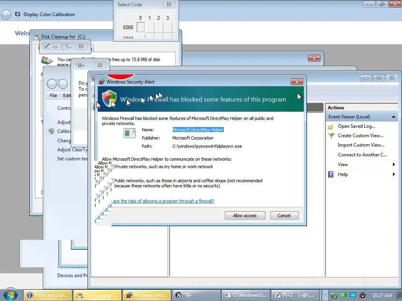Click the dplaysvr.exe path text
This screenshot has width=402, height=301.
tap(207, 147)
